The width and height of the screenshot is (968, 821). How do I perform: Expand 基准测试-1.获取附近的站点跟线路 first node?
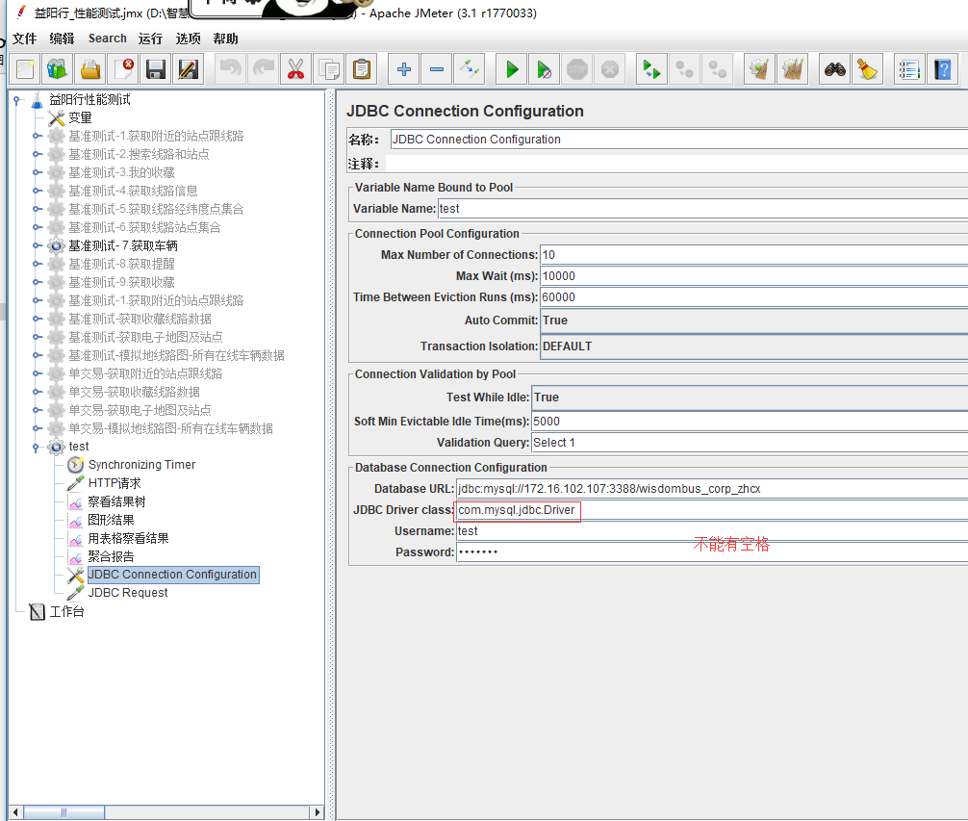point(37,136)
